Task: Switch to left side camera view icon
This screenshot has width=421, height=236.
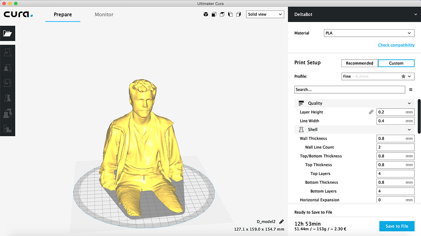Action: (x=230, y=14)
